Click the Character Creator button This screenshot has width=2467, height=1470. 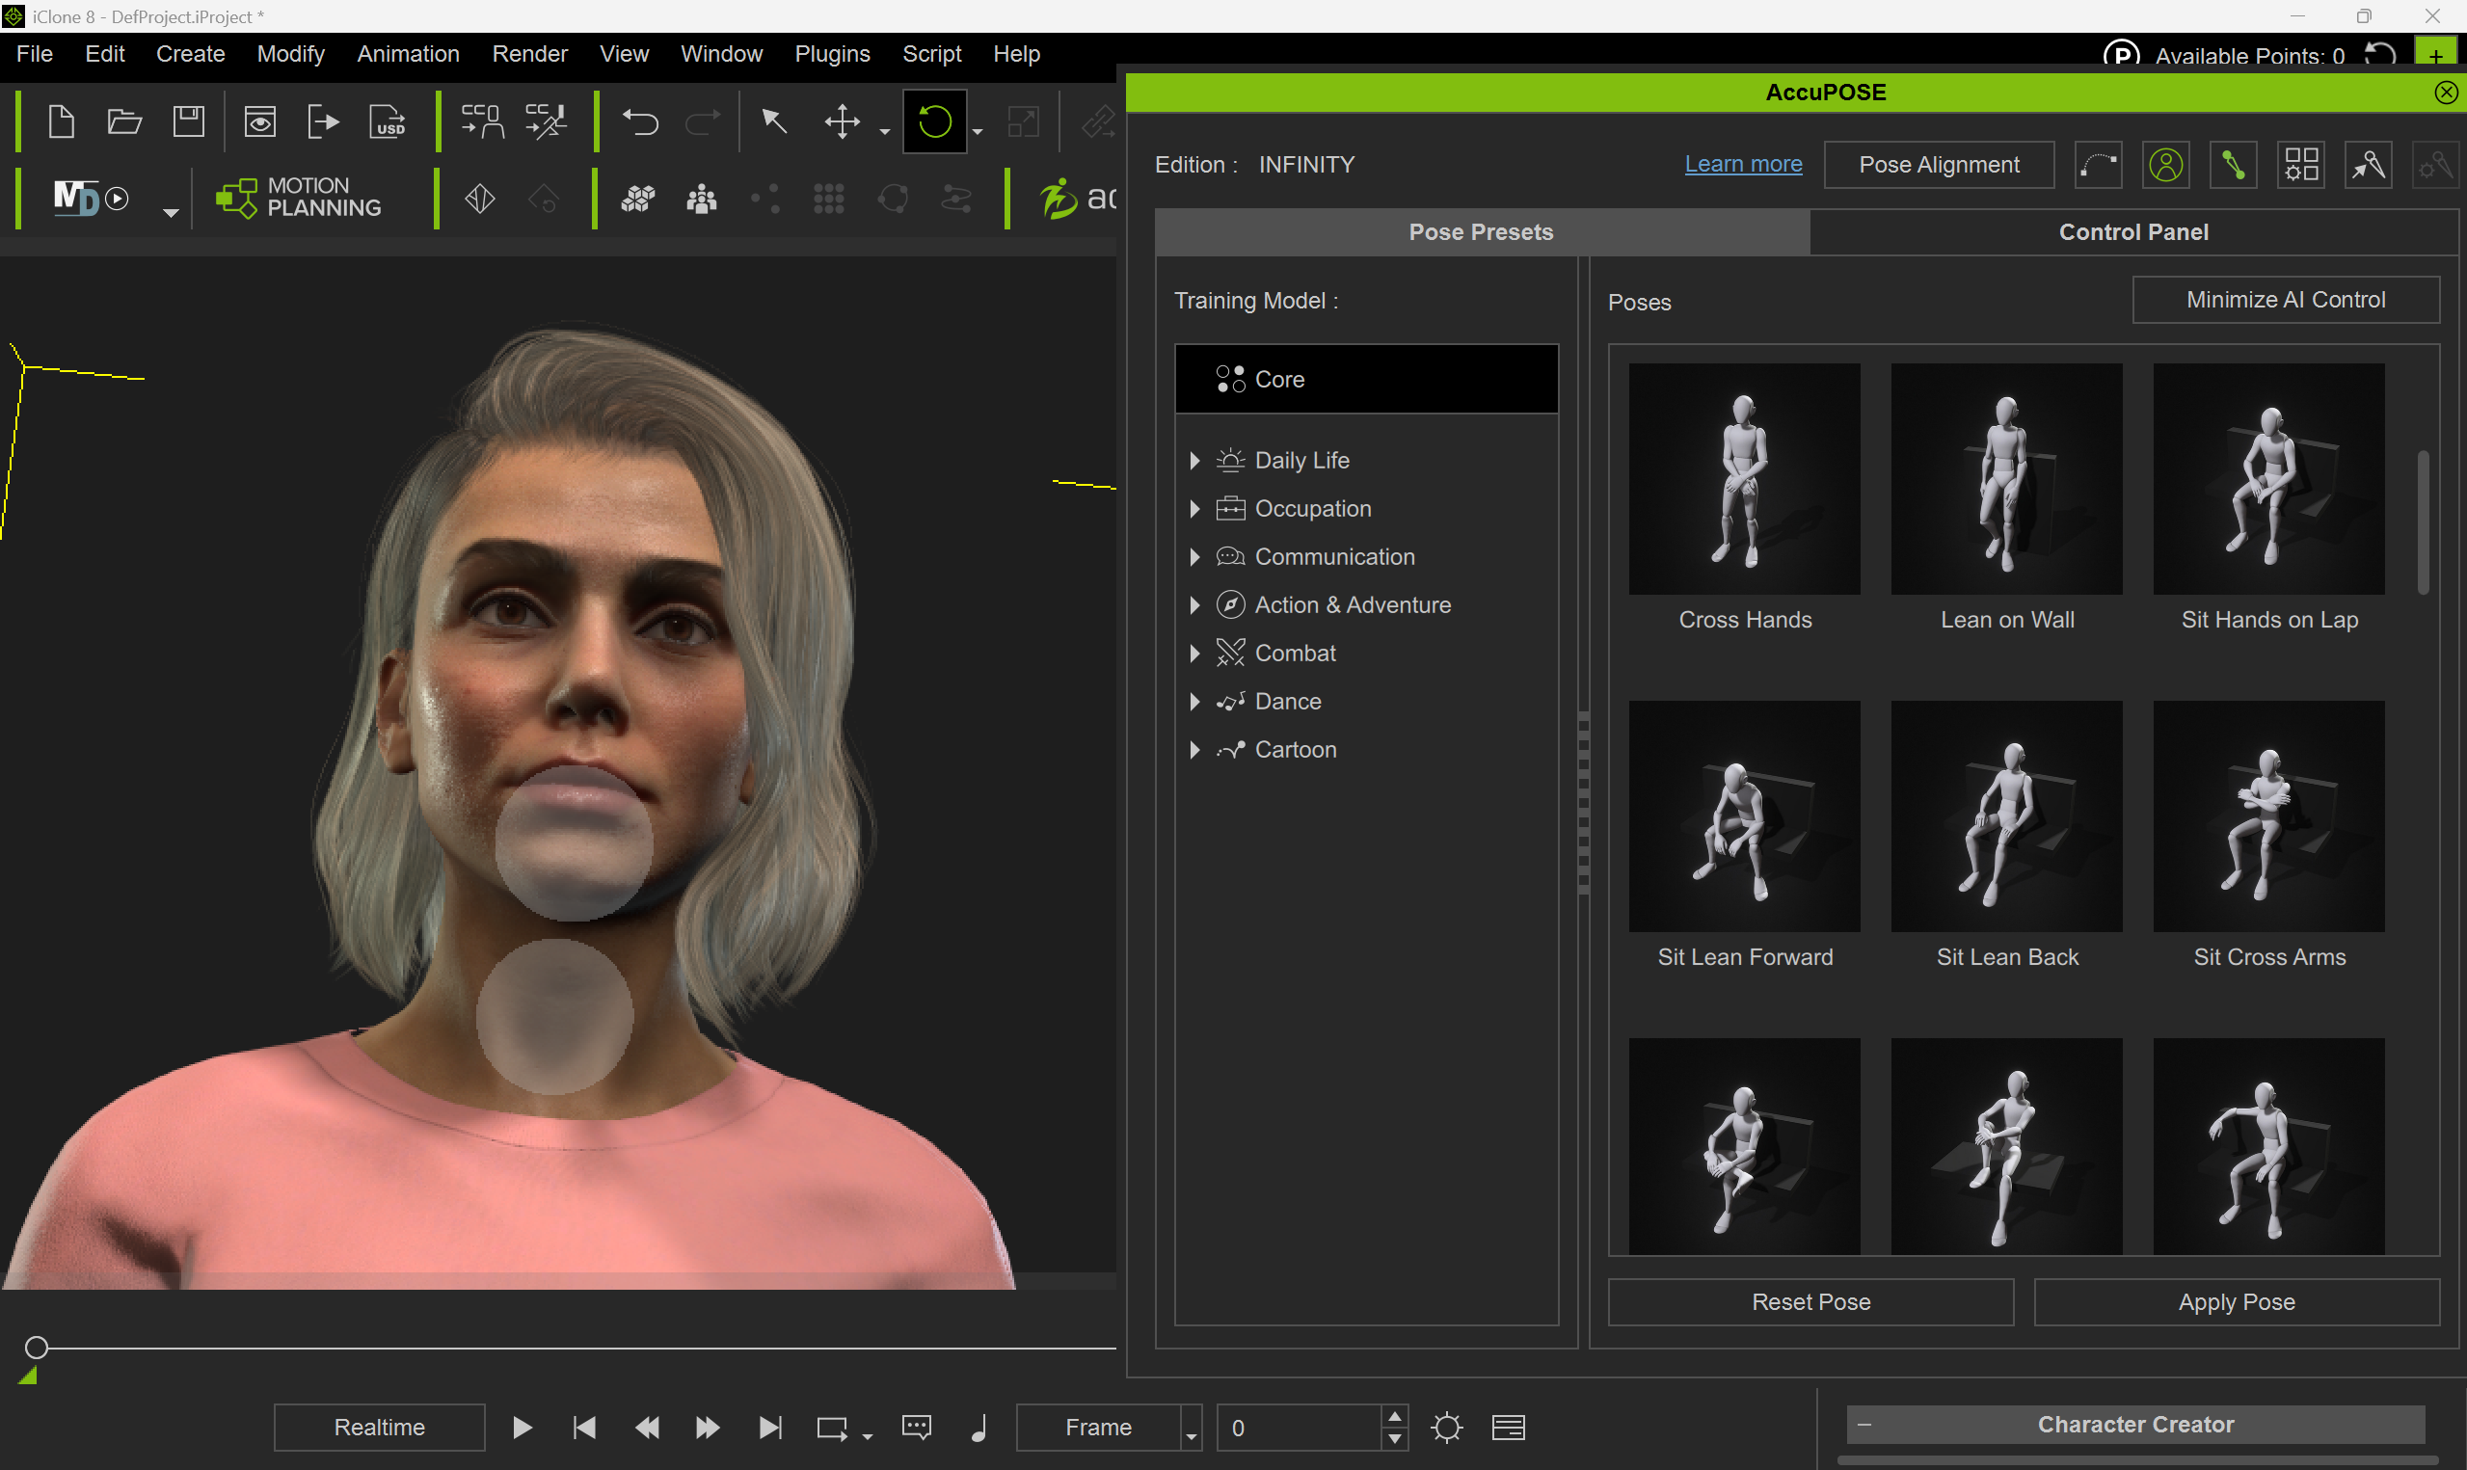2135,1425
